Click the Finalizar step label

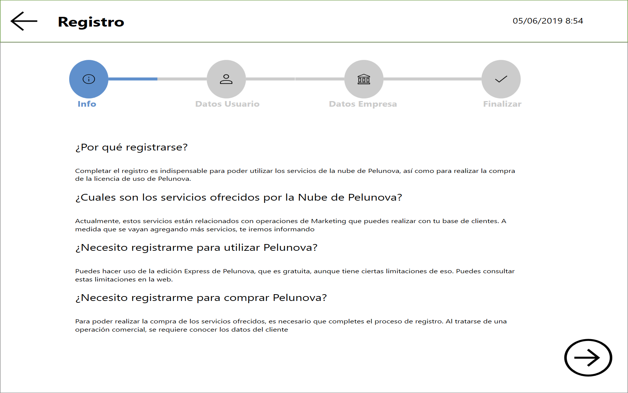pos(502,104)
